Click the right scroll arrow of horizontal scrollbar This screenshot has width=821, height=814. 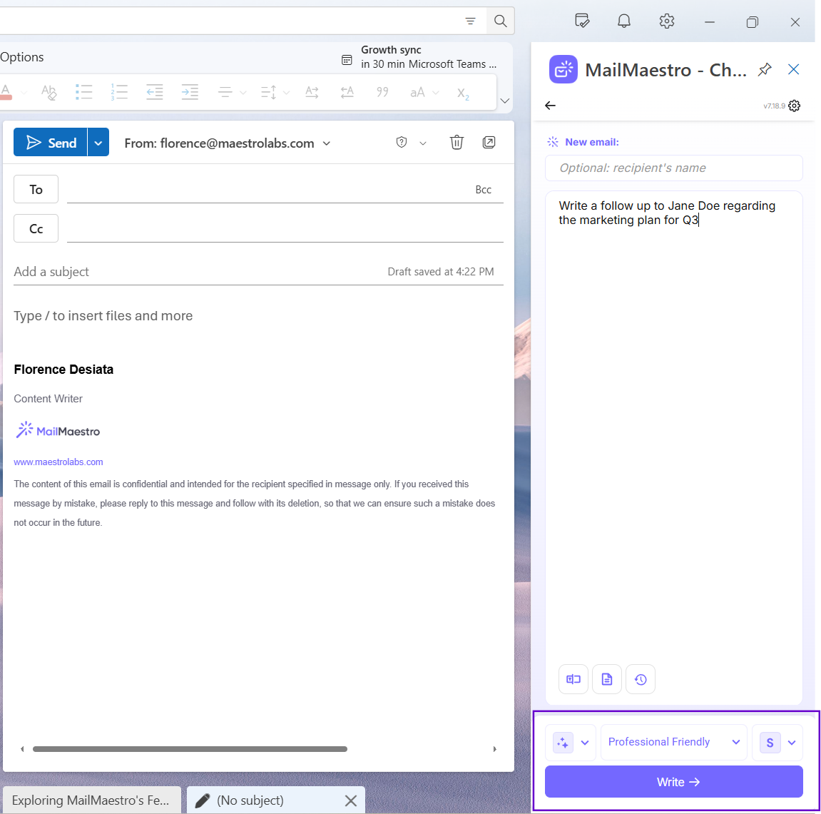(x=494, y=749)
